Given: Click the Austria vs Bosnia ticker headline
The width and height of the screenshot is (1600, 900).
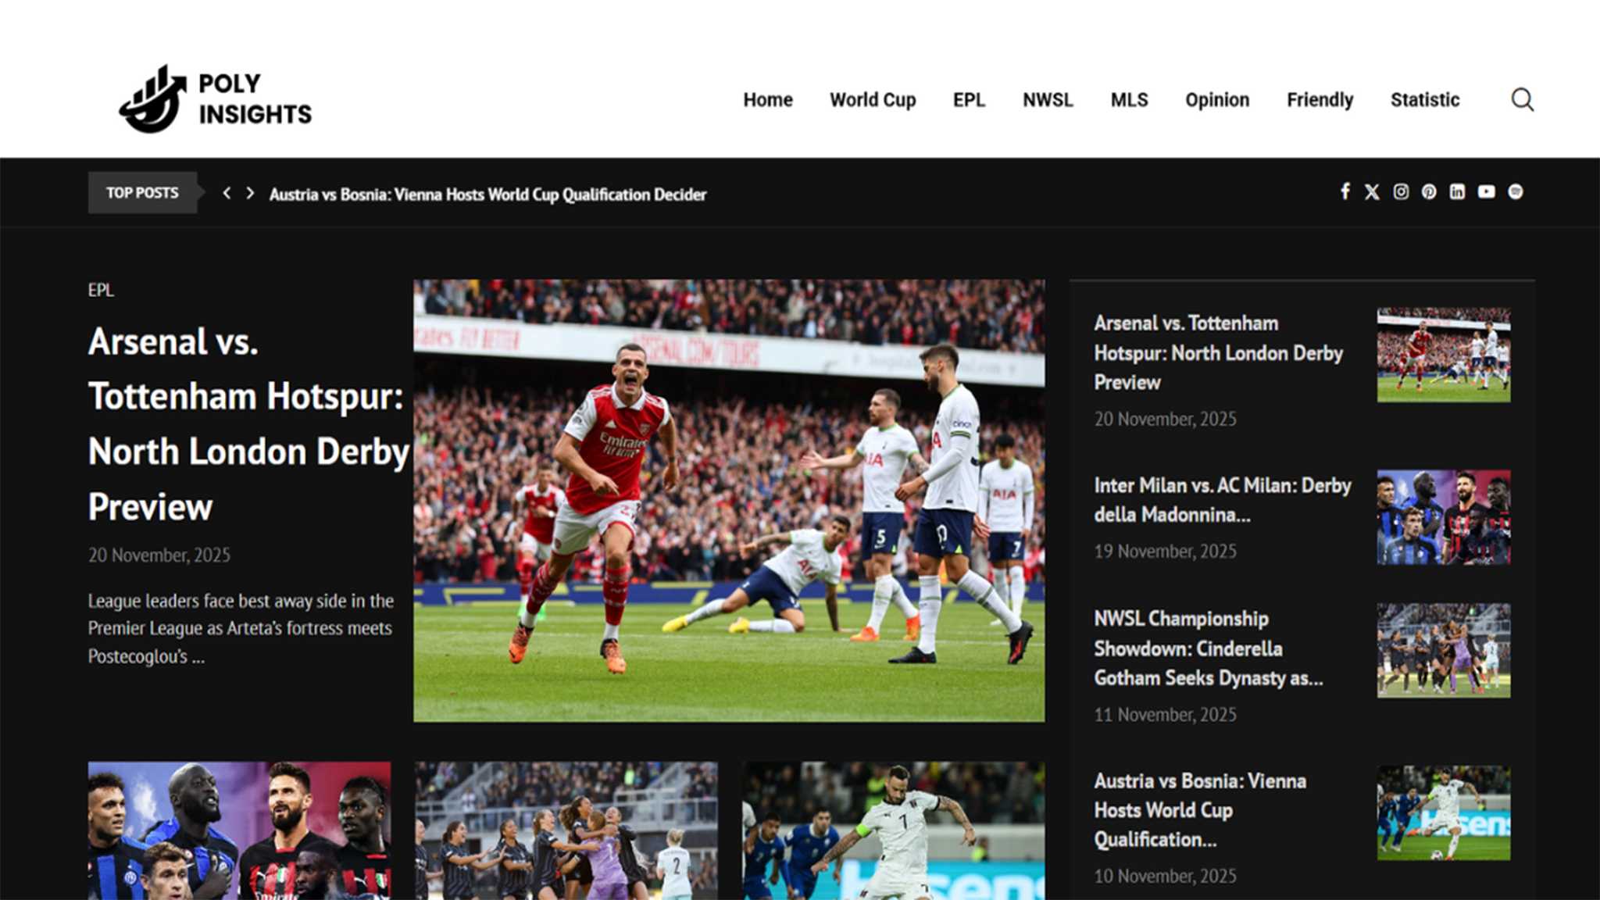Looking at the screenshot, I should click(487, 195).
